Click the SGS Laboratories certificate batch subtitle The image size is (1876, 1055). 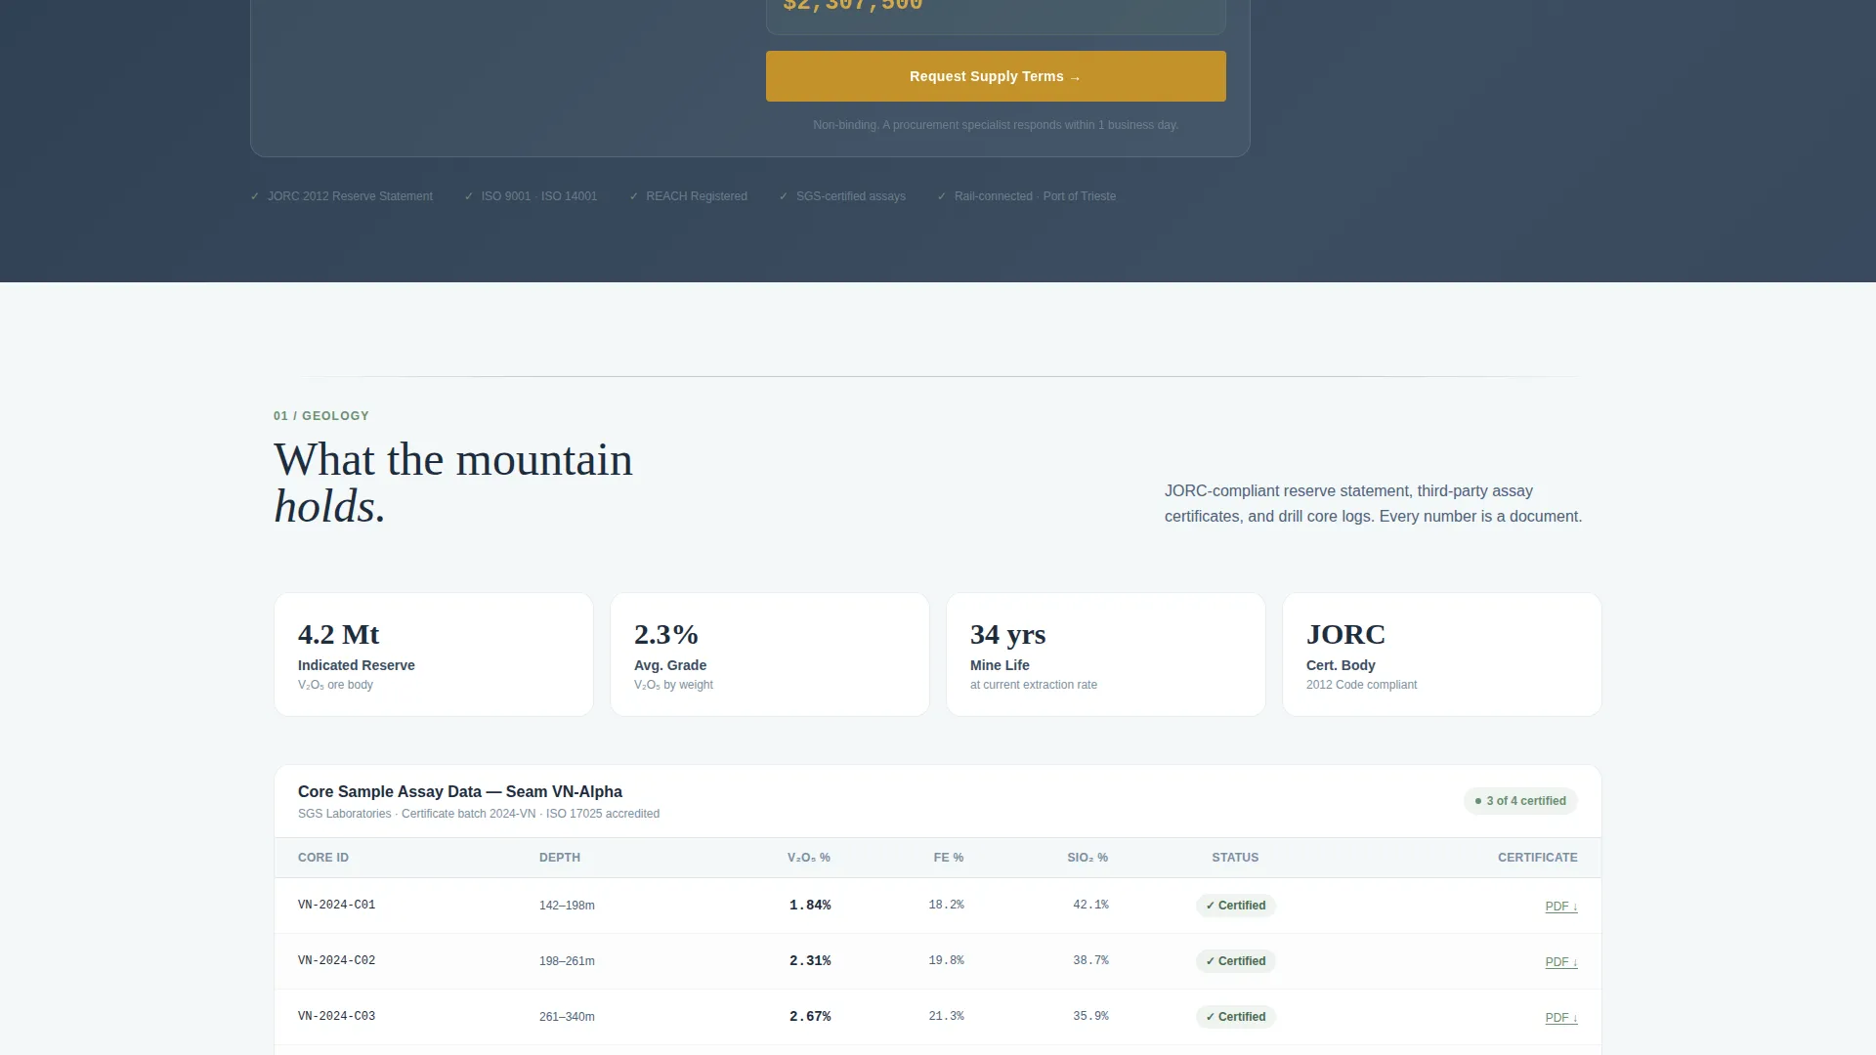pyautogui.click(x=479, y=814)
